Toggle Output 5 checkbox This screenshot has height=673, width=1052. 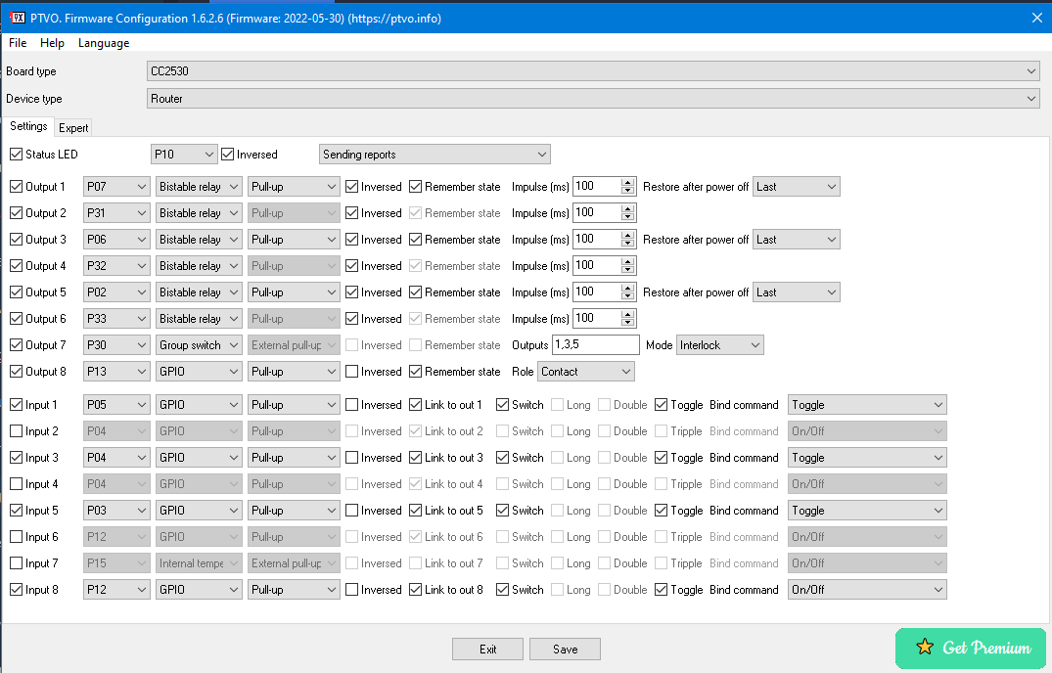[16, 292]
